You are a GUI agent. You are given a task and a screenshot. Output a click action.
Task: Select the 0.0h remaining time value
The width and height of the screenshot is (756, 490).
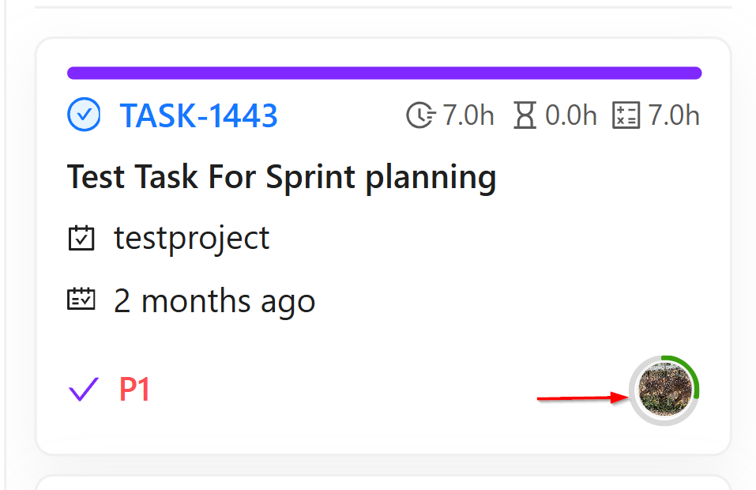point(571,116)
